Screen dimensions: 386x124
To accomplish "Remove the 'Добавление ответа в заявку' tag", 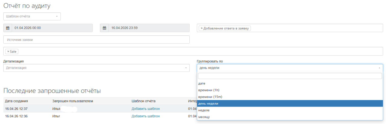I will click(x=201, y=28).
